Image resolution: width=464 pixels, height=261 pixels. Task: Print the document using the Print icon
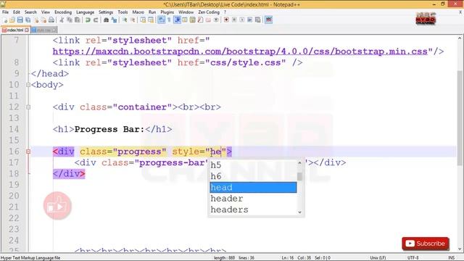(51, 20)
